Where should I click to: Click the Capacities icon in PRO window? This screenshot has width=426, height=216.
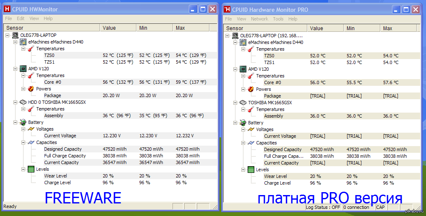(x=251, y=143)
